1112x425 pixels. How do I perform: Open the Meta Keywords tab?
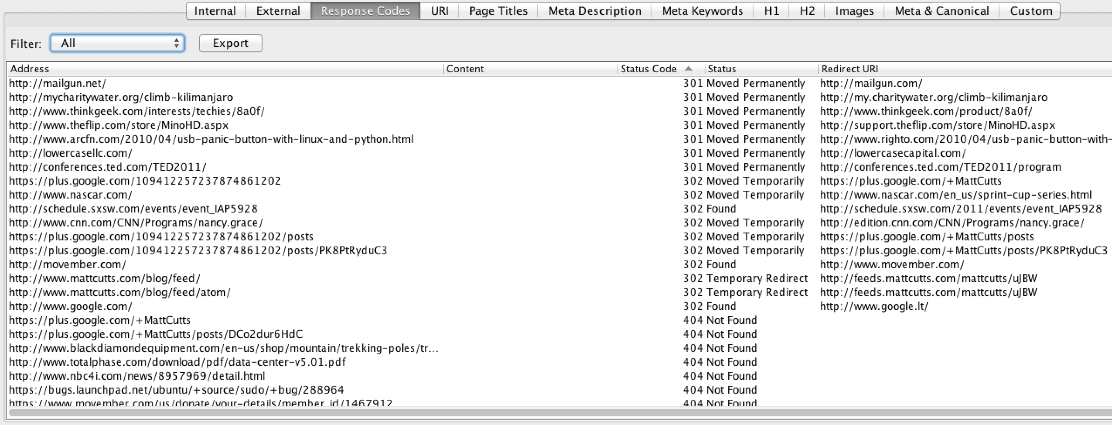[x=702, y=11]
